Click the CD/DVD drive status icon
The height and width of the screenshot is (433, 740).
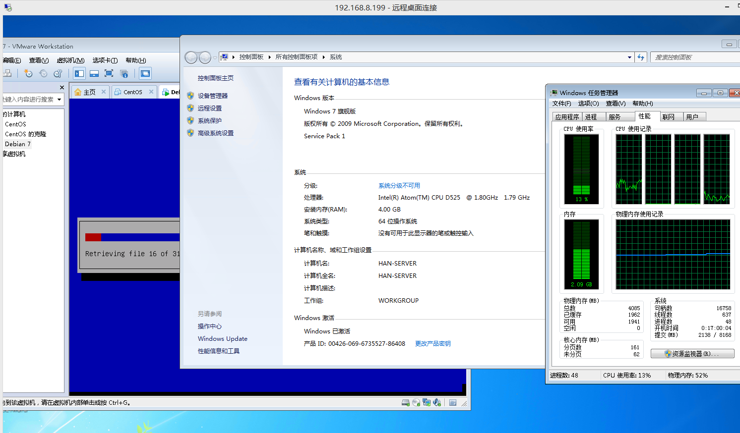click(x=416, y=403)
